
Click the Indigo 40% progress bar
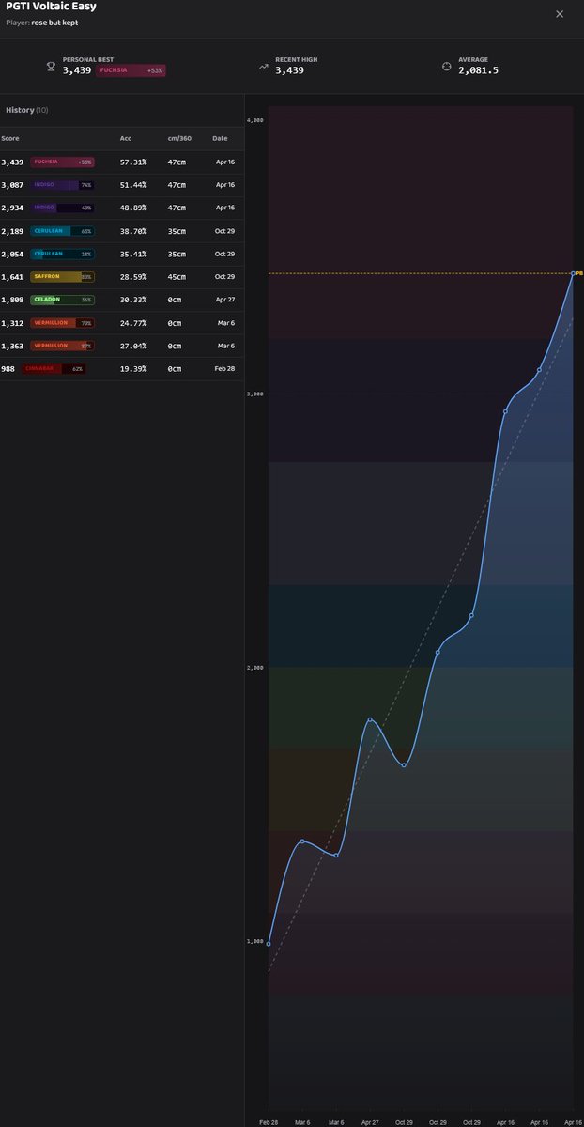pos(62,208)
